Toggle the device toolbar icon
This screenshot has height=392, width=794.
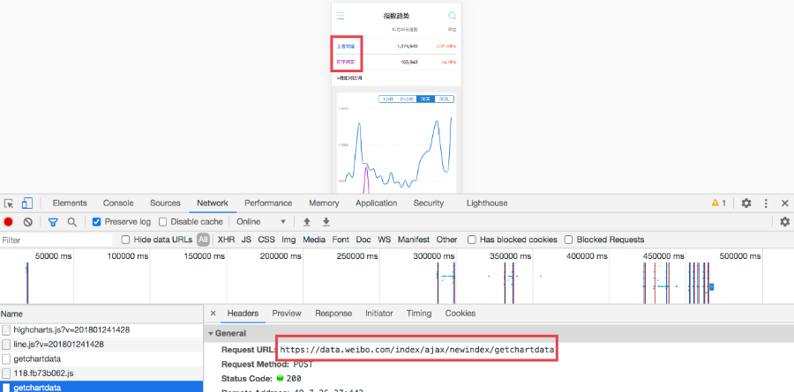(26, 203)
